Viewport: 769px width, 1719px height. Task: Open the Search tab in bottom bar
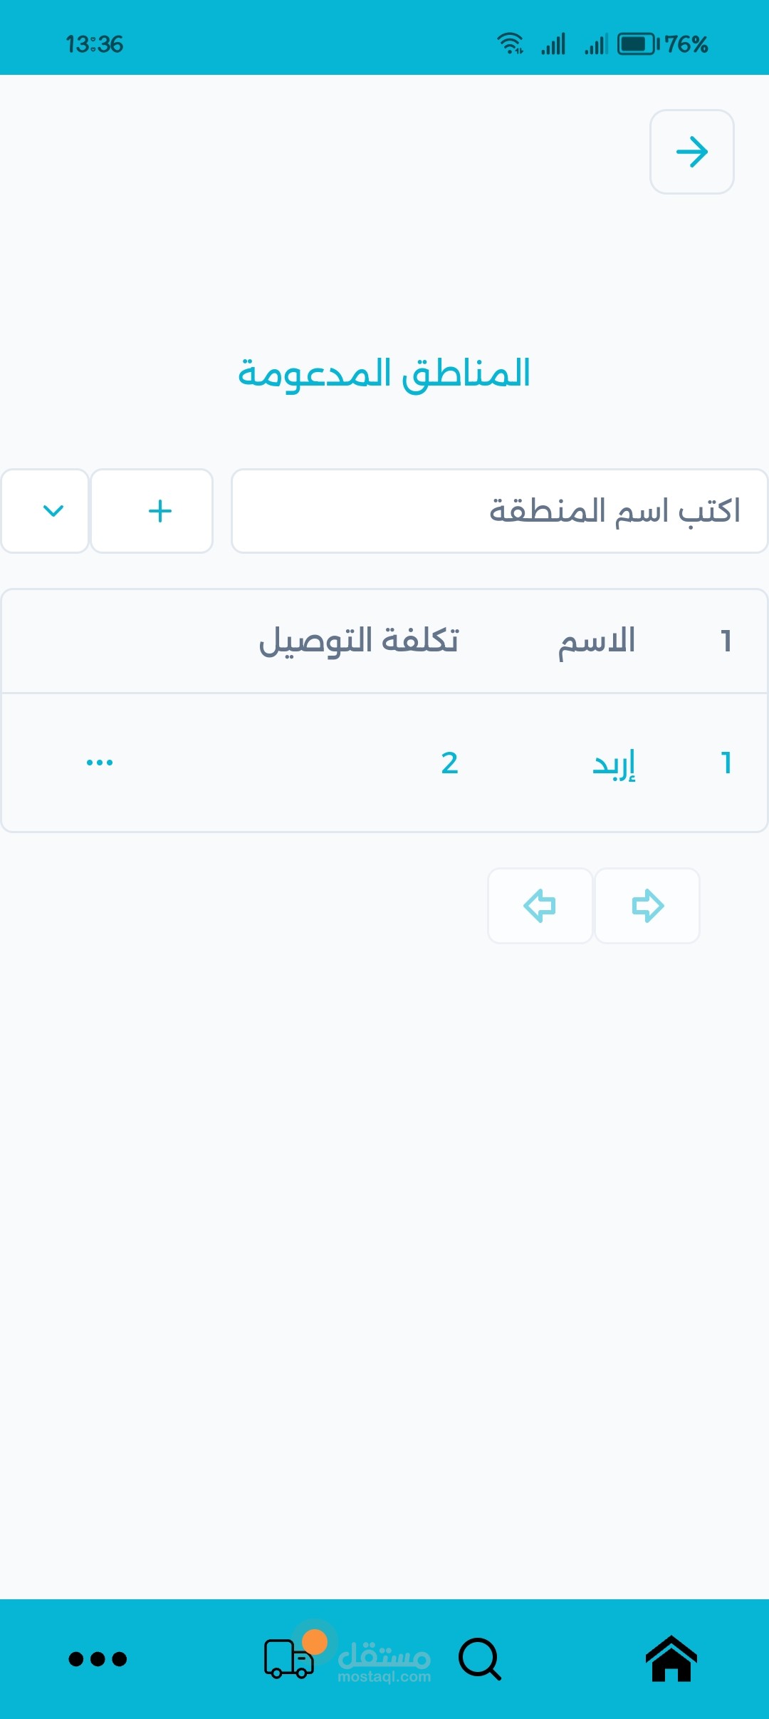tap(480, 1658)
